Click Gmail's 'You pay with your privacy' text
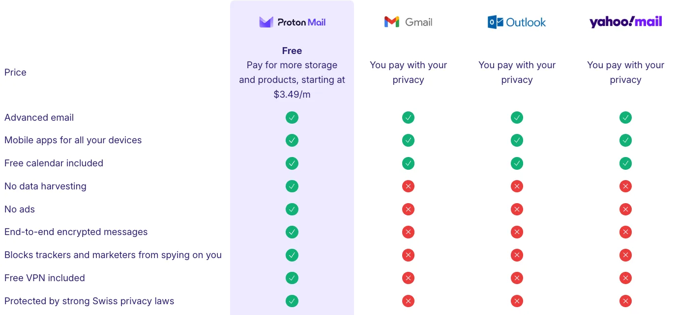The height and width of the screenshot is (315, 677). [x=408, y=73]
